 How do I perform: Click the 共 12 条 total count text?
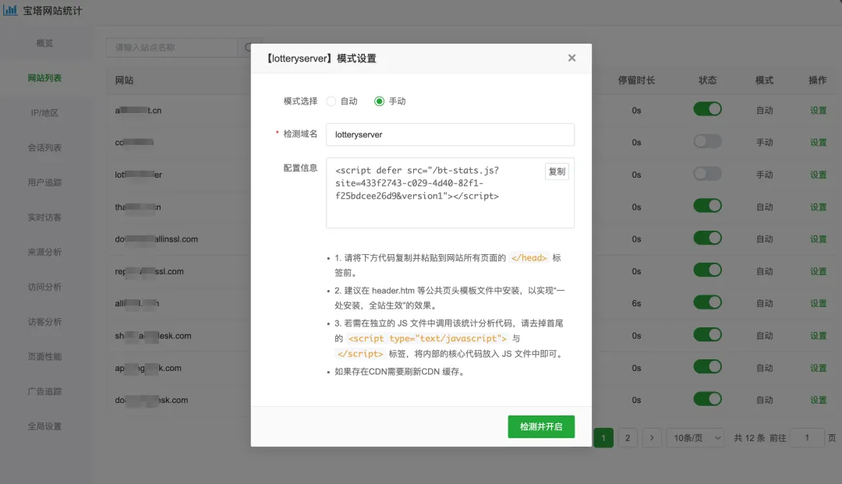point(749,438)
